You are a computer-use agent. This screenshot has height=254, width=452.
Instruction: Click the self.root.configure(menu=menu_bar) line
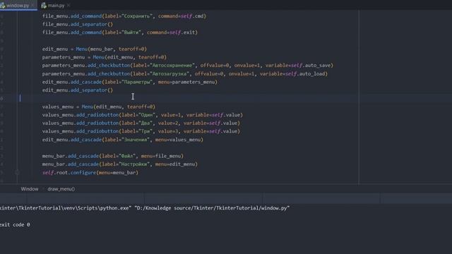click(90, 172)
